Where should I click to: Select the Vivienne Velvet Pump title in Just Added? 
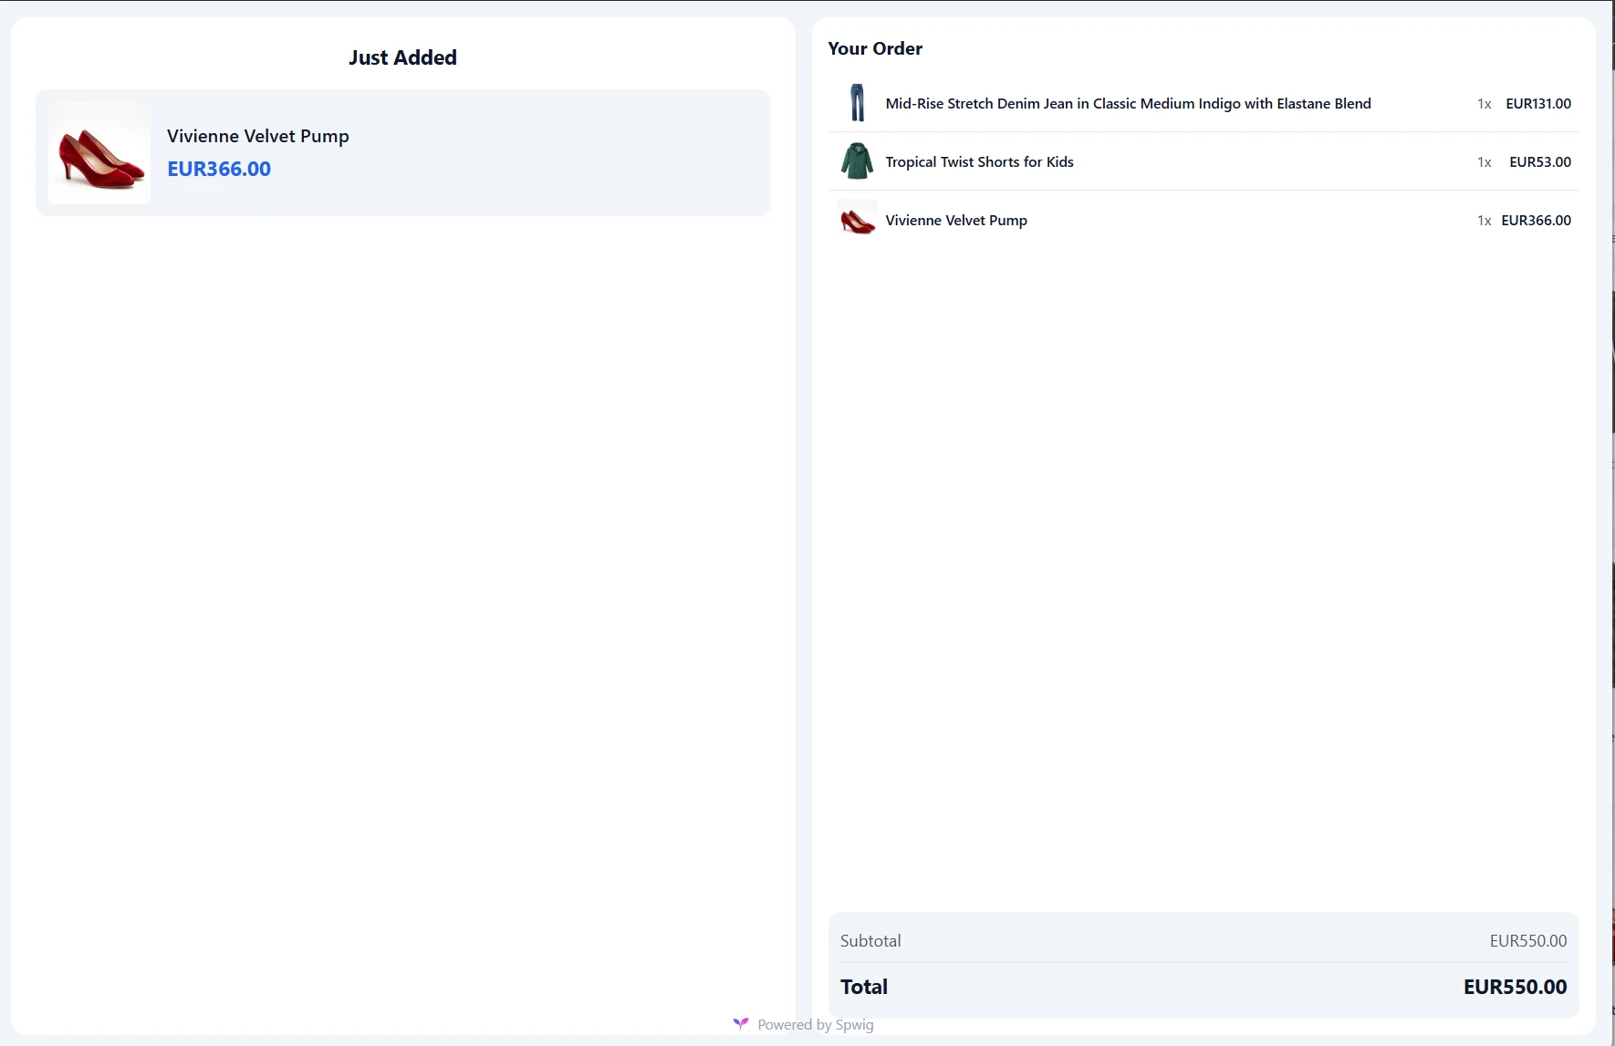pos(258,136)
